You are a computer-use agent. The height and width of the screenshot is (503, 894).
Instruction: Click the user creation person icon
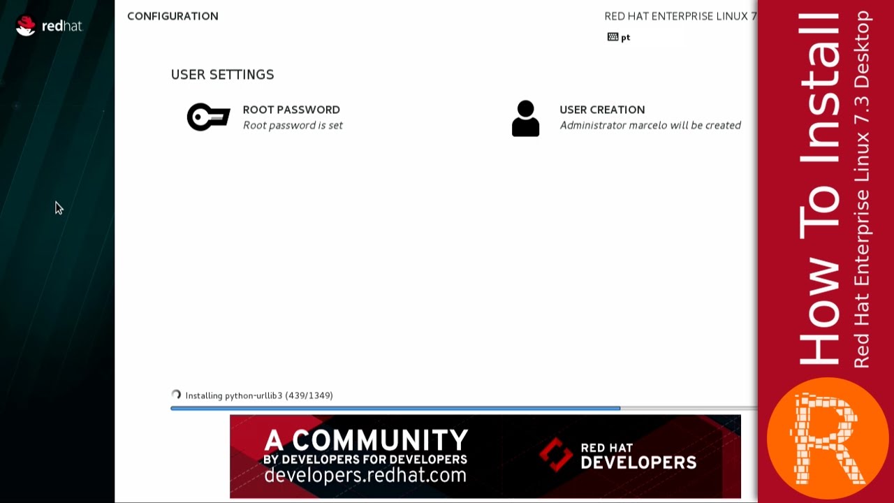(x=525, y=118)
